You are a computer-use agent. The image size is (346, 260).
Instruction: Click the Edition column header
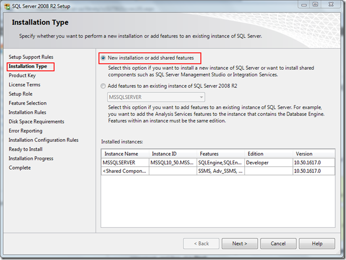click(x=269, y=154)
